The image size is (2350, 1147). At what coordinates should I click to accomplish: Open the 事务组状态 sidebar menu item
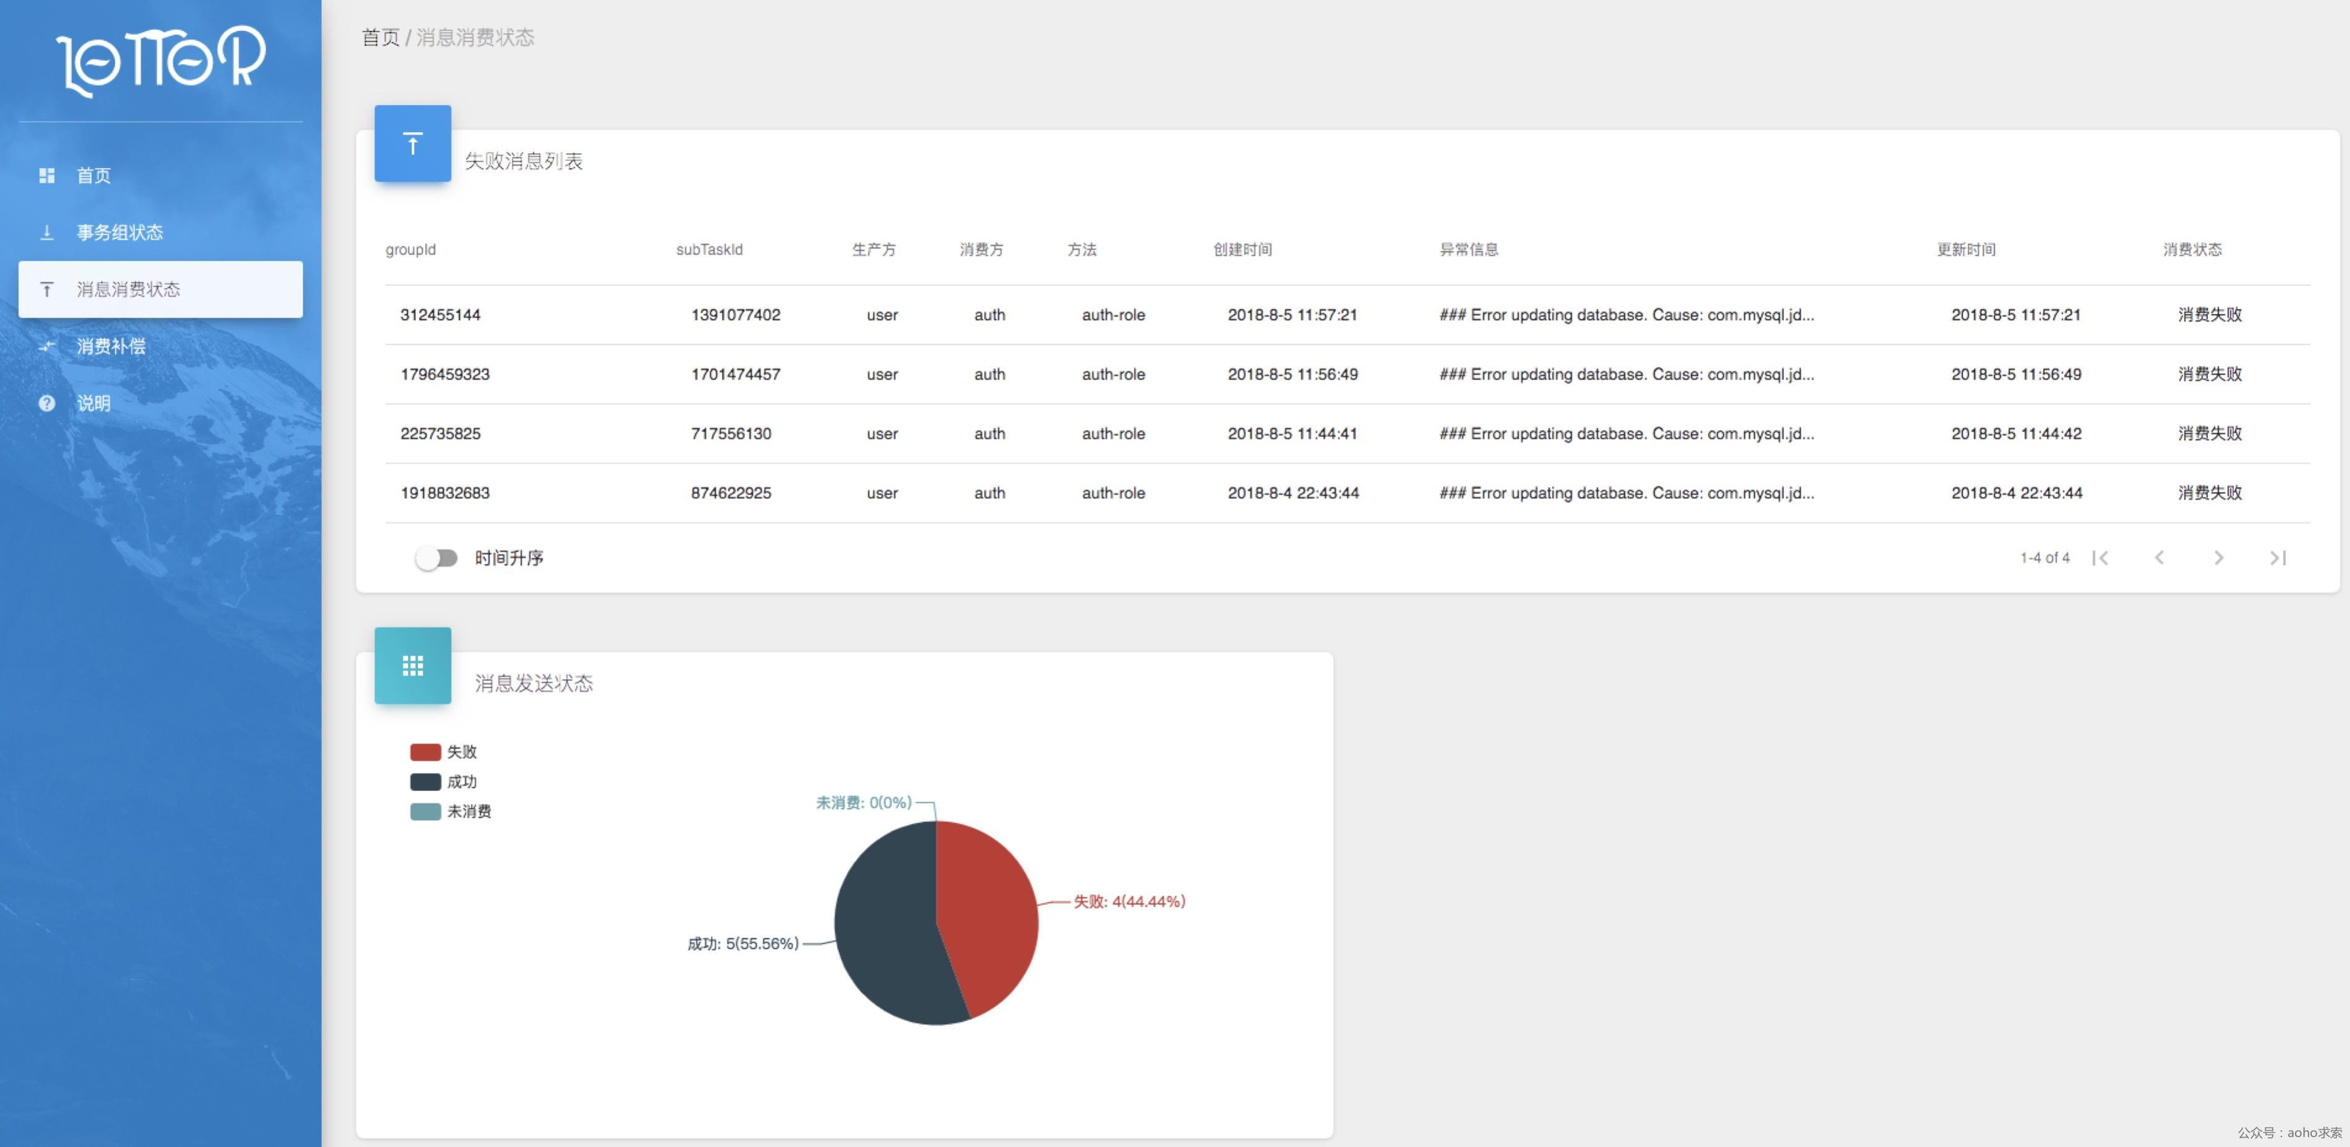(x=120, y=232)
